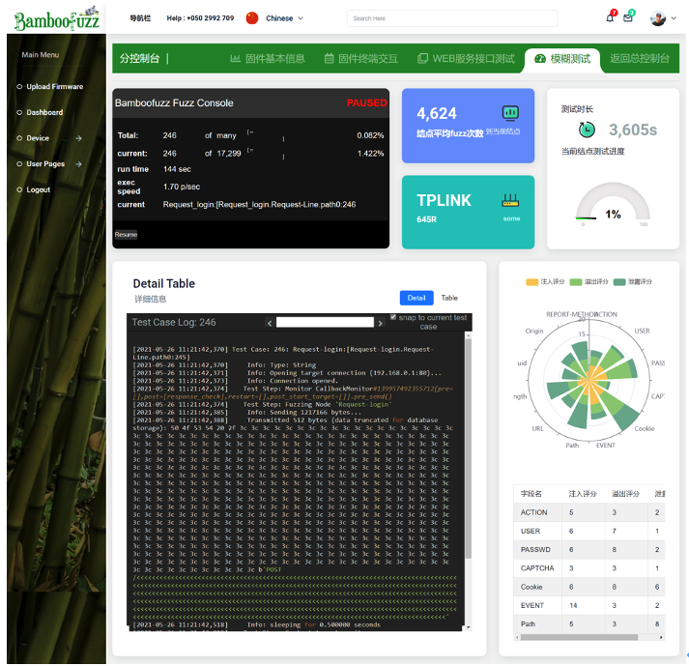The image size is (689, 666).
Task: Go to next test case arrow
Action: [x=381, y=324]
